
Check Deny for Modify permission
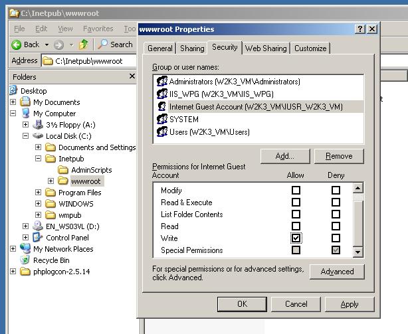coord(336,191)
